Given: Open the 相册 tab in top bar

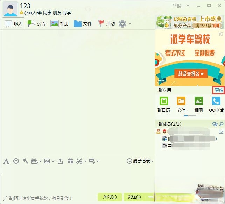Looking at the screenshot, I should pos(59,23).
